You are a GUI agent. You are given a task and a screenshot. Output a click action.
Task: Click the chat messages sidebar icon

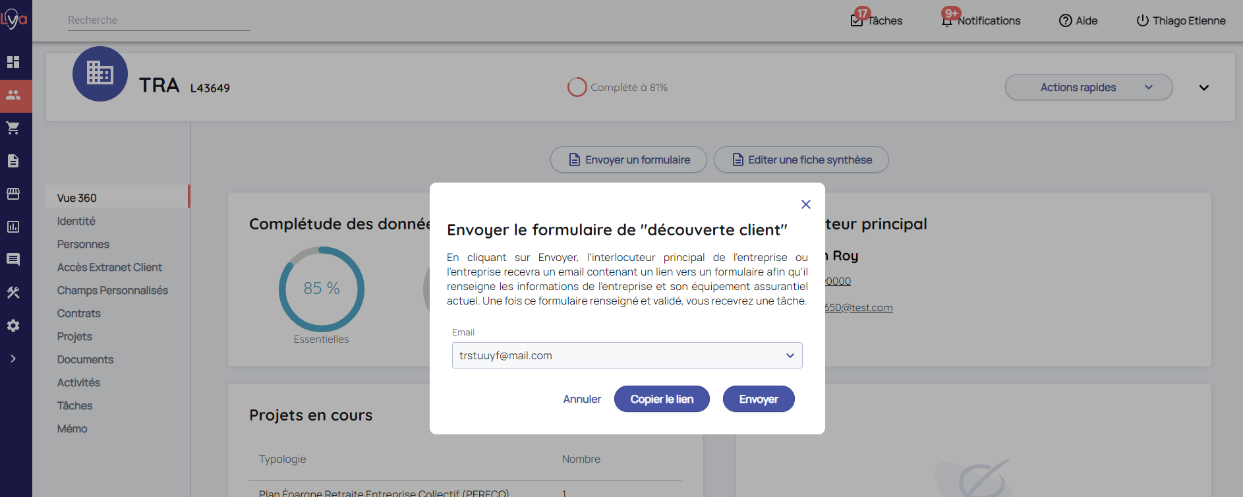point(13,260)
